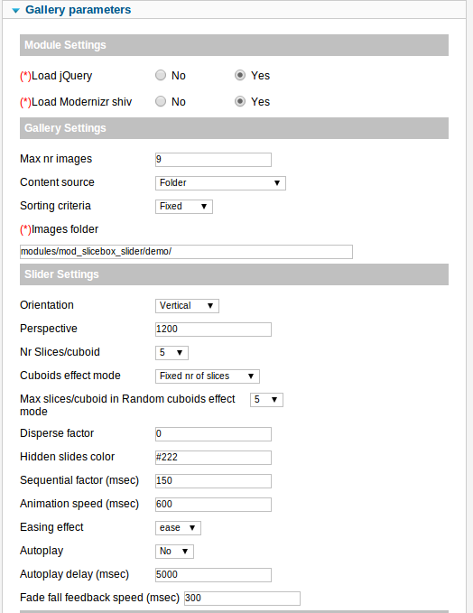Screen dimensions: 473x613
Task: Open Max slices/cuboid in Random mode dropdown
Action: coord(266,400)
